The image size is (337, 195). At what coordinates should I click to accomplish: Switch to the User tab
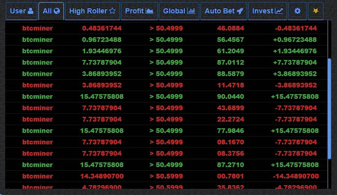click(21, 11)
